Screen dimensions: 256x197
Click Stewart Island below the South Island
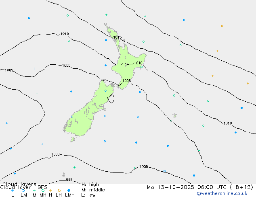coord(73,139)
